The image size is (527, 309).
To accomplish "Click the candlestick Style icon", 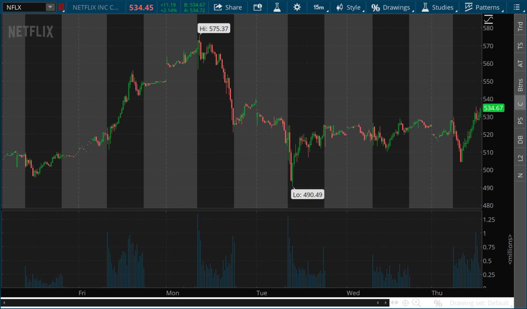I will tap(339, 7).
